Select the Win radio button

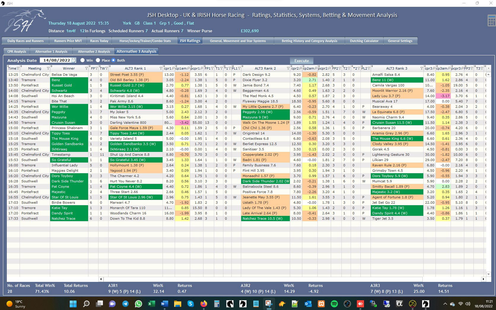(82, 60)
